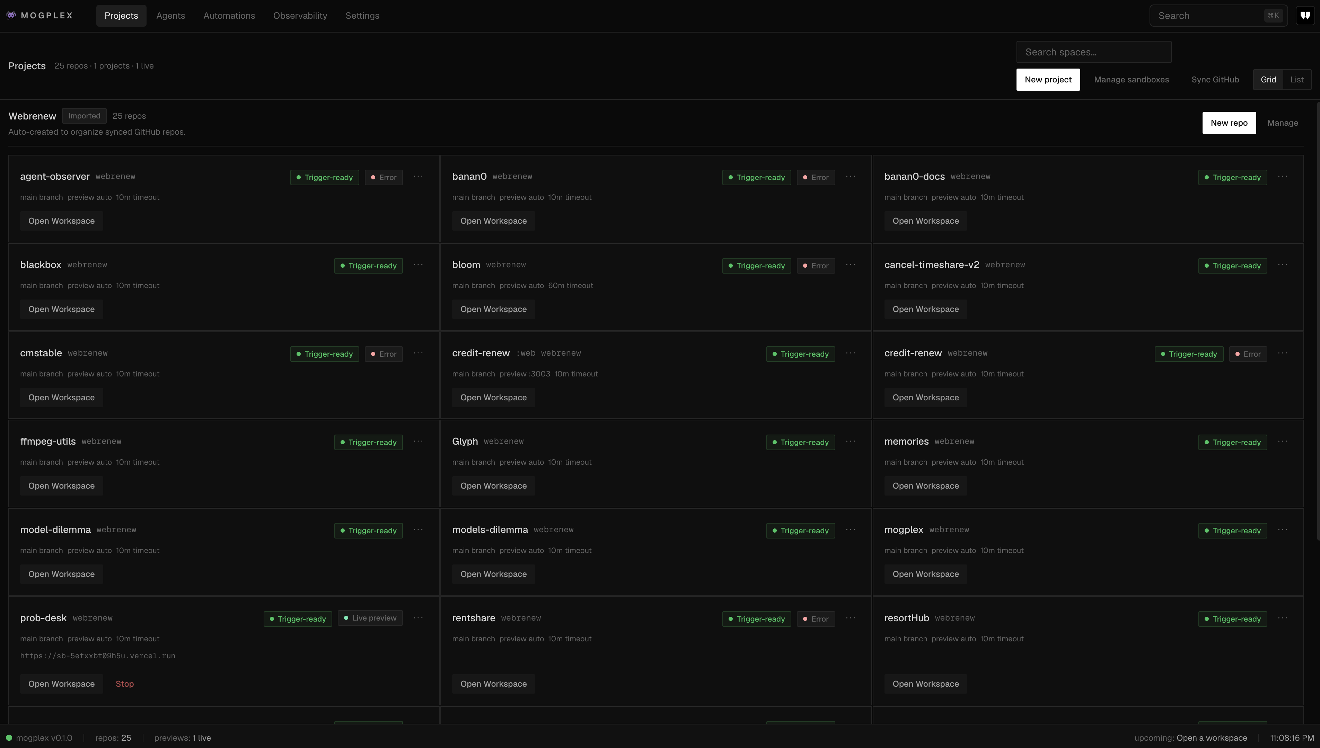Click the ellipsis icon on the banan0 card
Image resolution: width=1320 pixels, height=748 pixels.
[850, 177]
